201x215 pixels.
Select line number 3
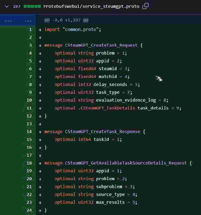[x=30, y=45]
